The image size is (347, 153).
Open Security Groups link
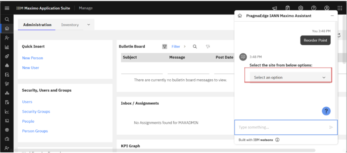[x=36, y=111]
